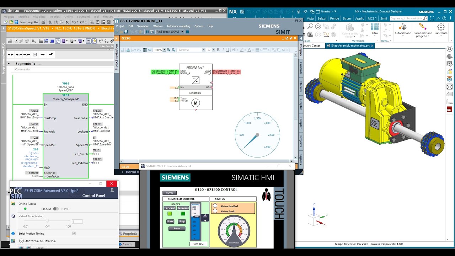Select the normally open contact ladder symbol

[11, 54]
